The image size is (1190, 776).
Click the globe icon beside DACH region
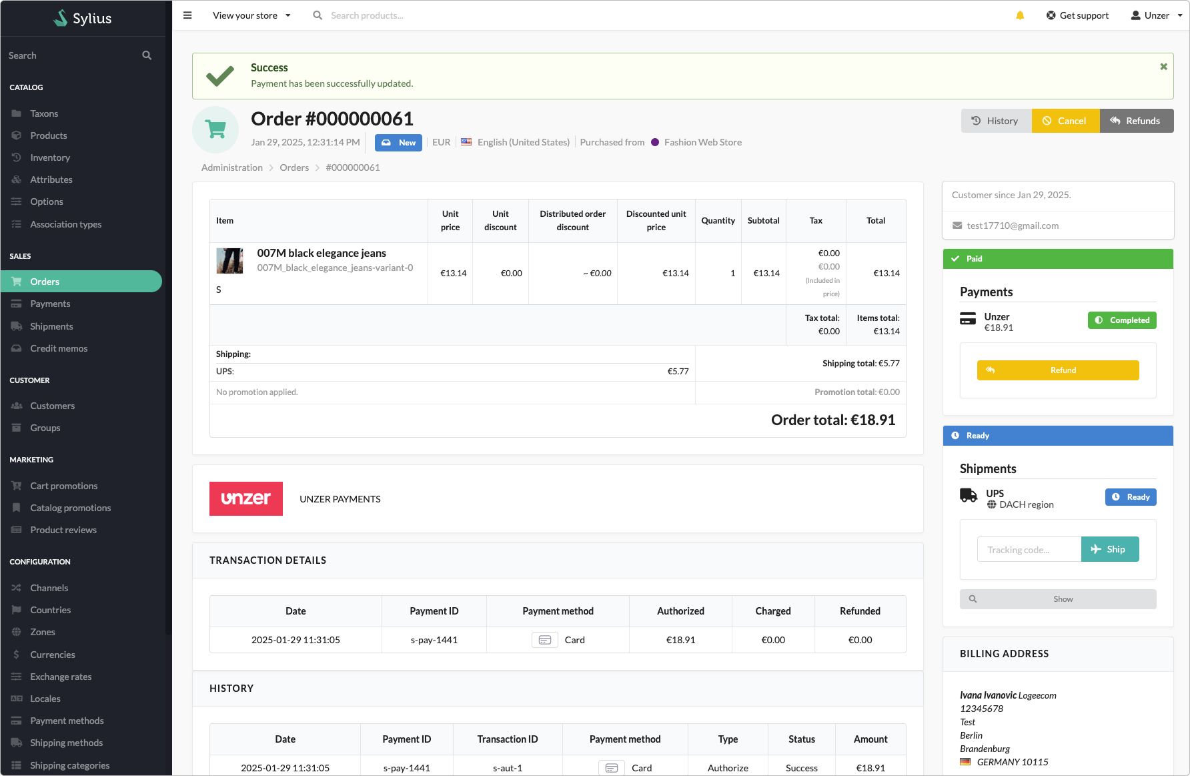click(991, 504)
